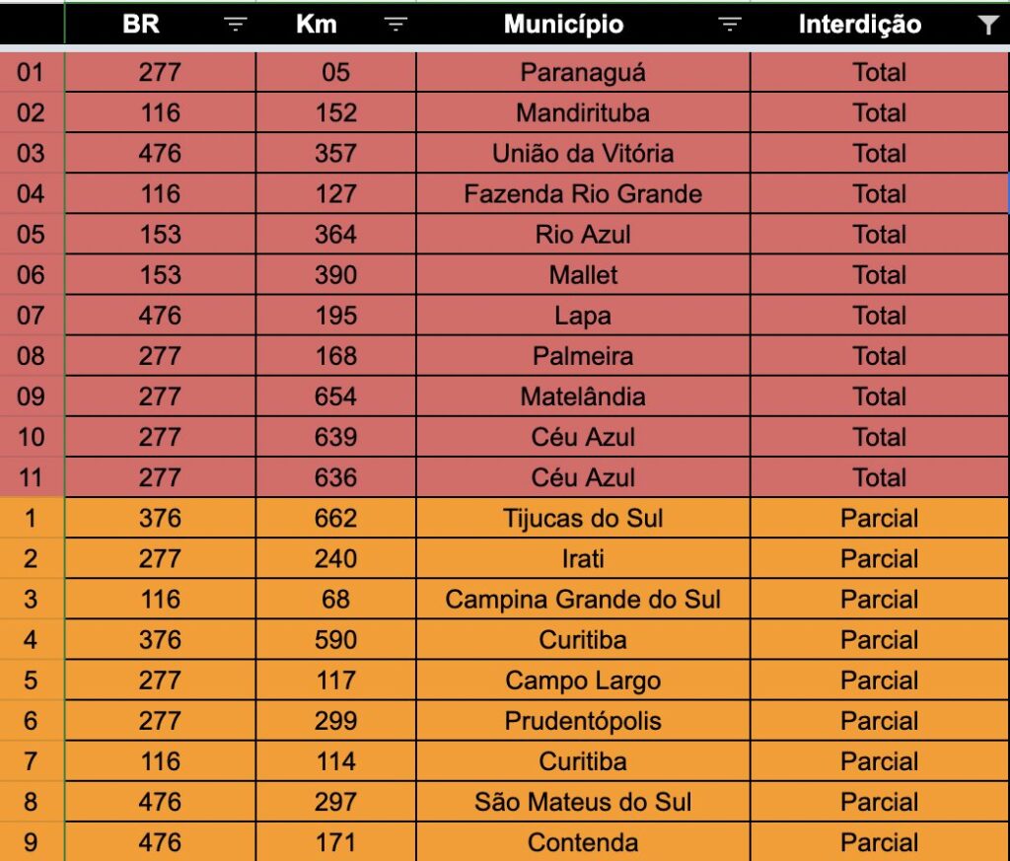This screenshot has width=1010, height=861.
Task: Select the Município header cell
Action: tap(583, 25)
